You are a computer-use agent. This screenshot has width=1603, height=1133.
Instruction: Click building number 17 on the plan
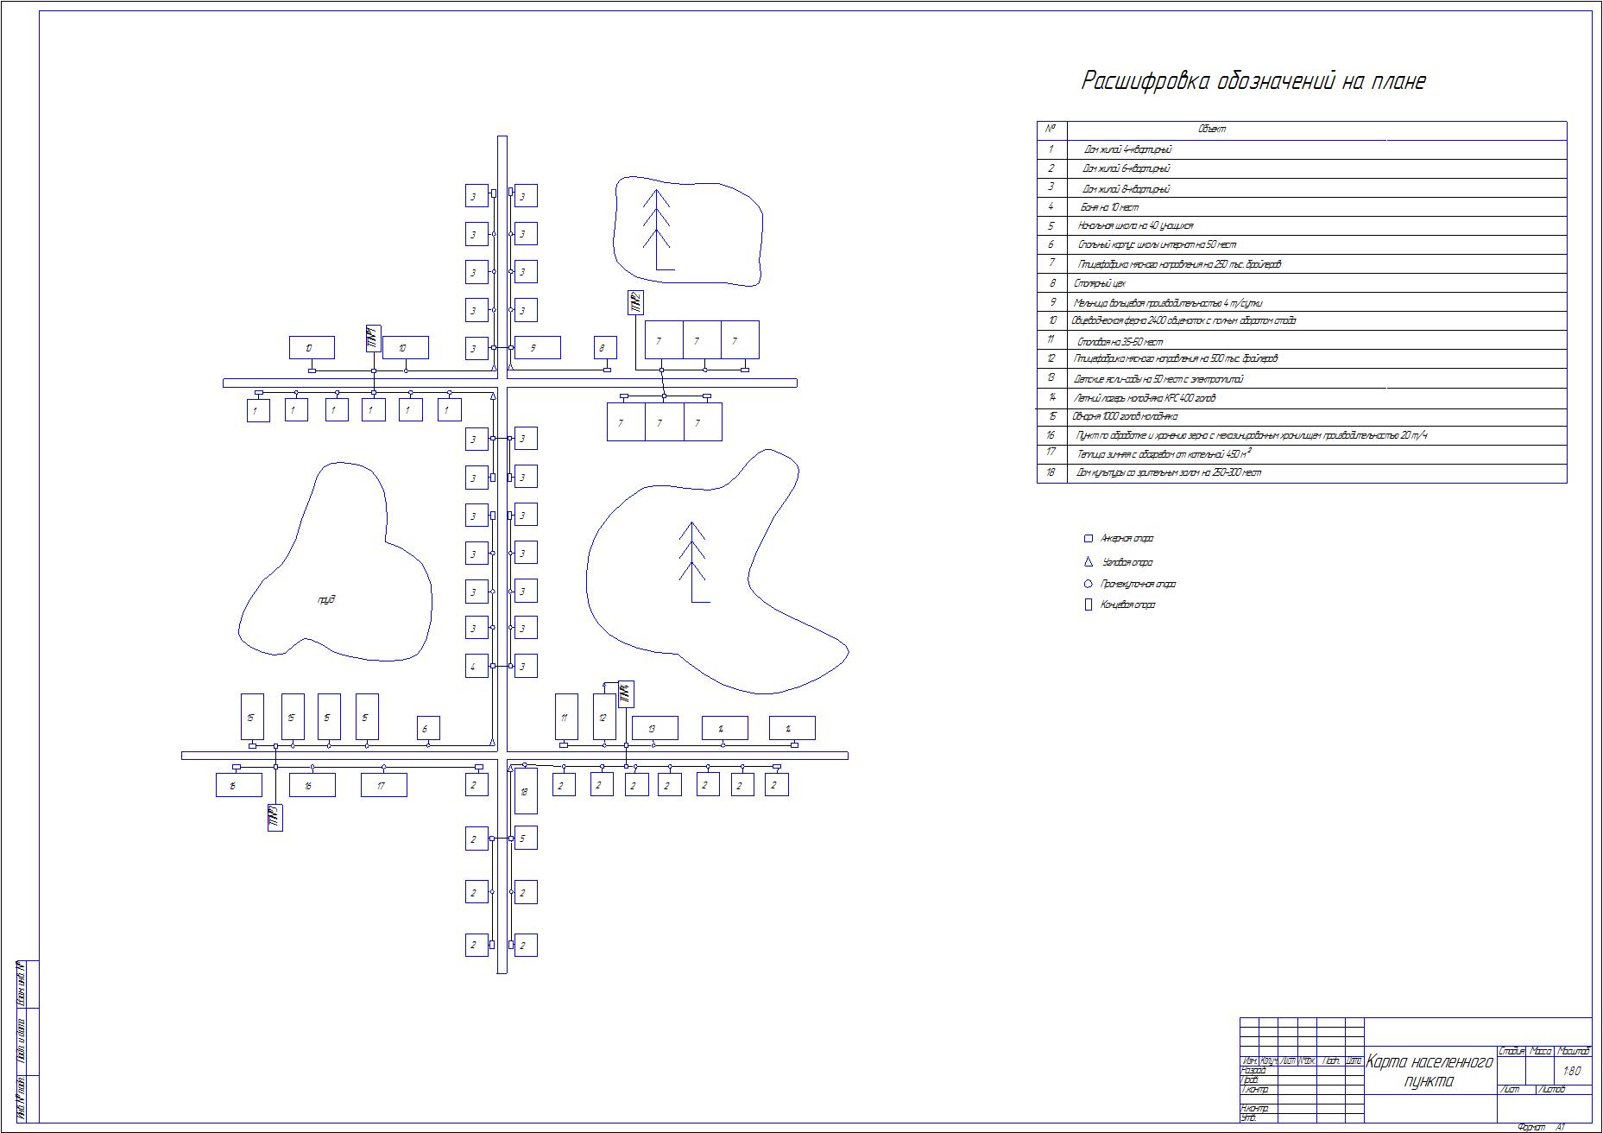(383, 785)
